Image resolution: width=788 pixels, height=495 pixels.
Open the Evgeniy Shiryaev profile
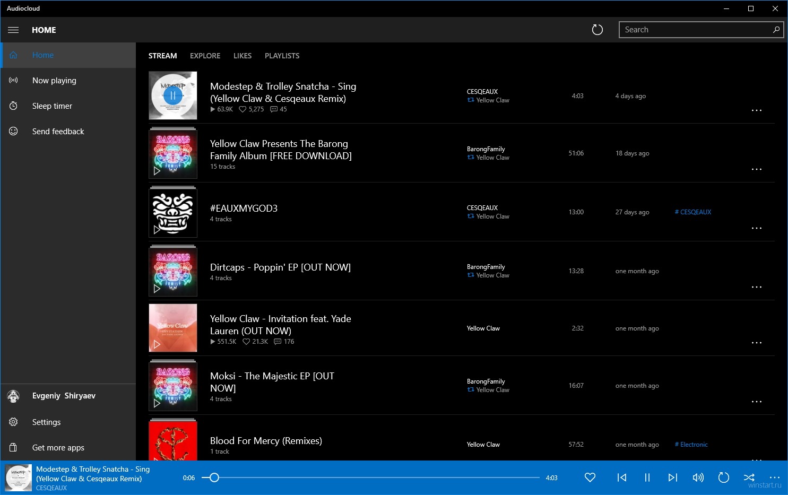click(x=68, y=396)
